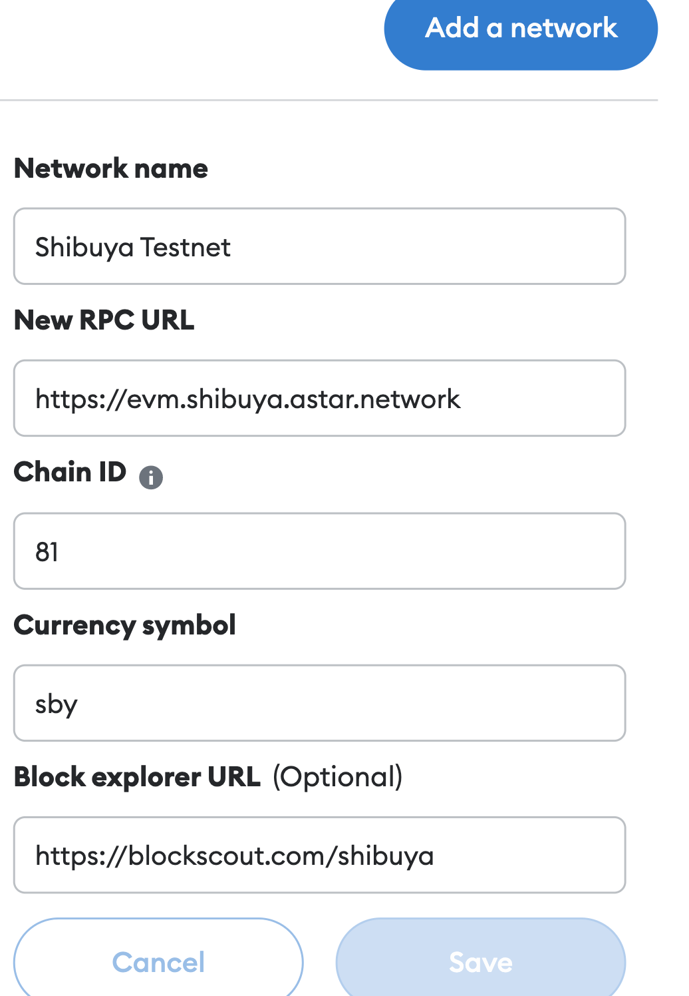Click the Network name label
This screenshot has height=996, width=689.
tap(111, 168)
